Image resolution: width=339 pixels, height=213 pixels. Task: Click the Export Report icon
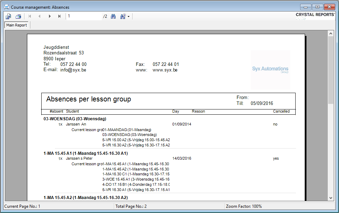click(x=8, y=16)
